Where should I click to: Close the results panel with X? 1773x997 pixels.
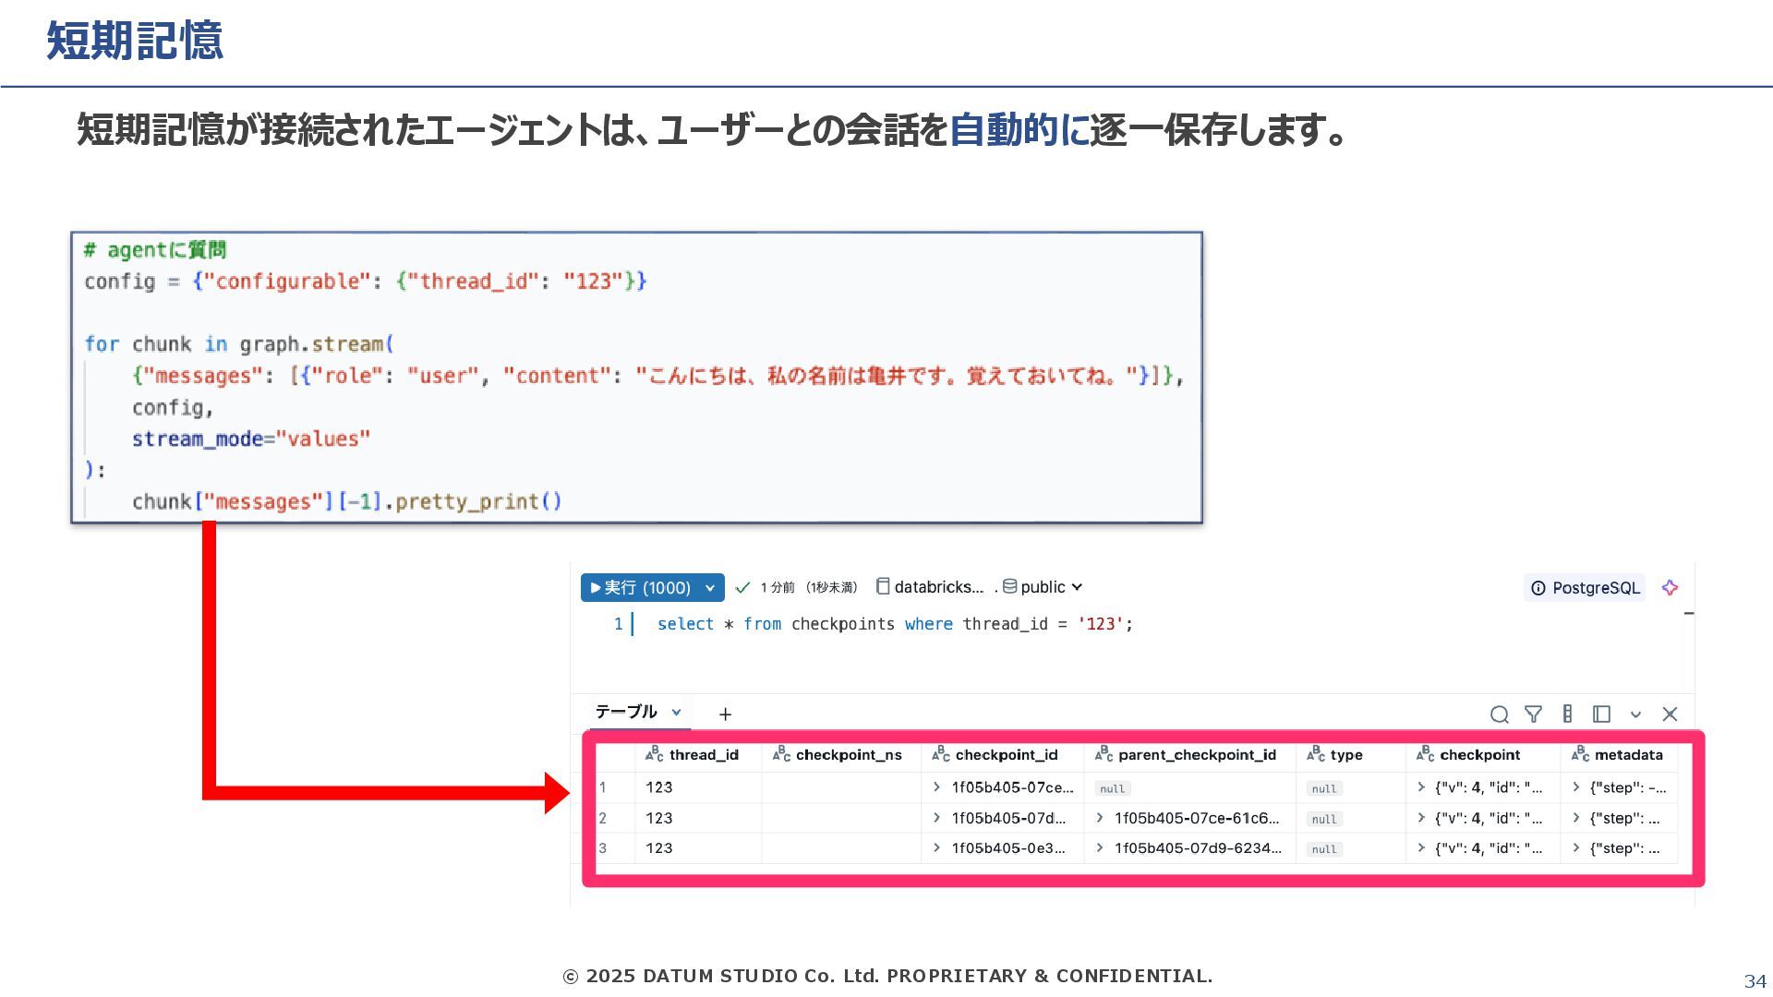point(1670,714)
